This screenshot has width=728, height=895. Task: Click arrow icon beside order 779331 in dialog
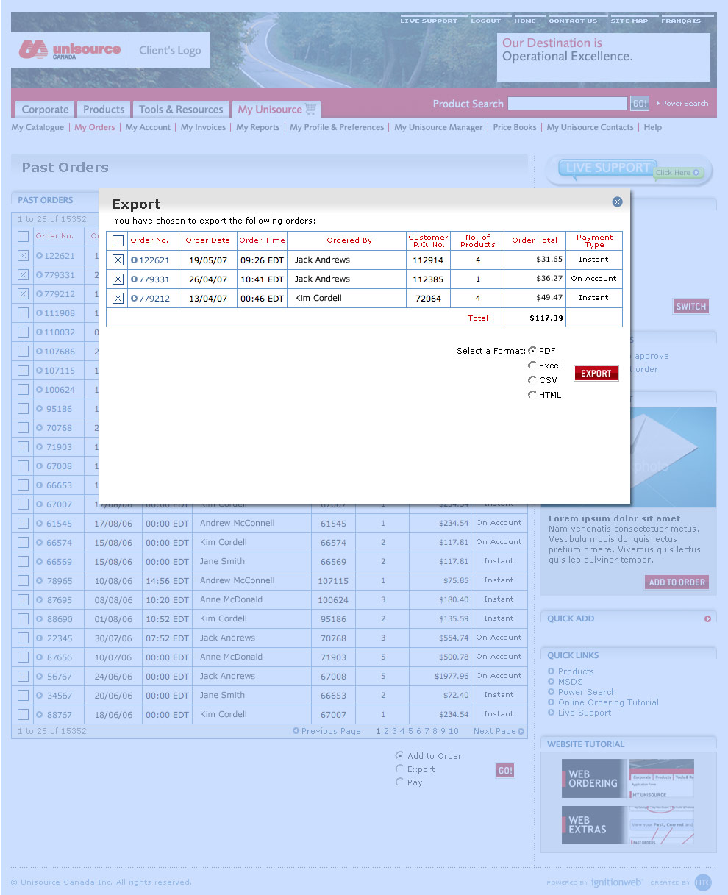tap(135, 279)
